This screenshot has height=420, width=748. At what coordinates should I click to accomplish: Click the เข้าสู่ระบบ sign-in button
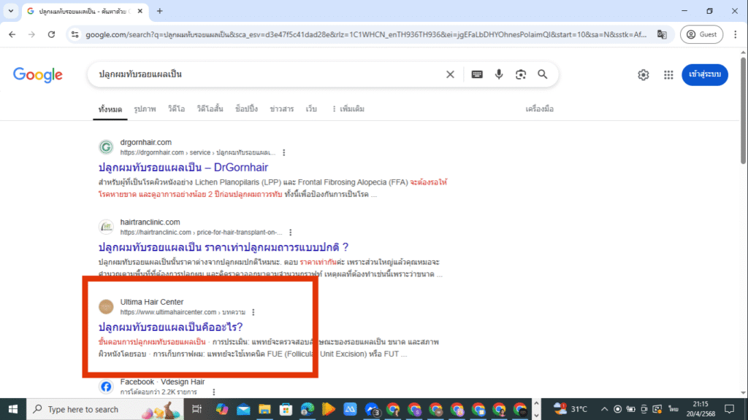tap(704, 74)
